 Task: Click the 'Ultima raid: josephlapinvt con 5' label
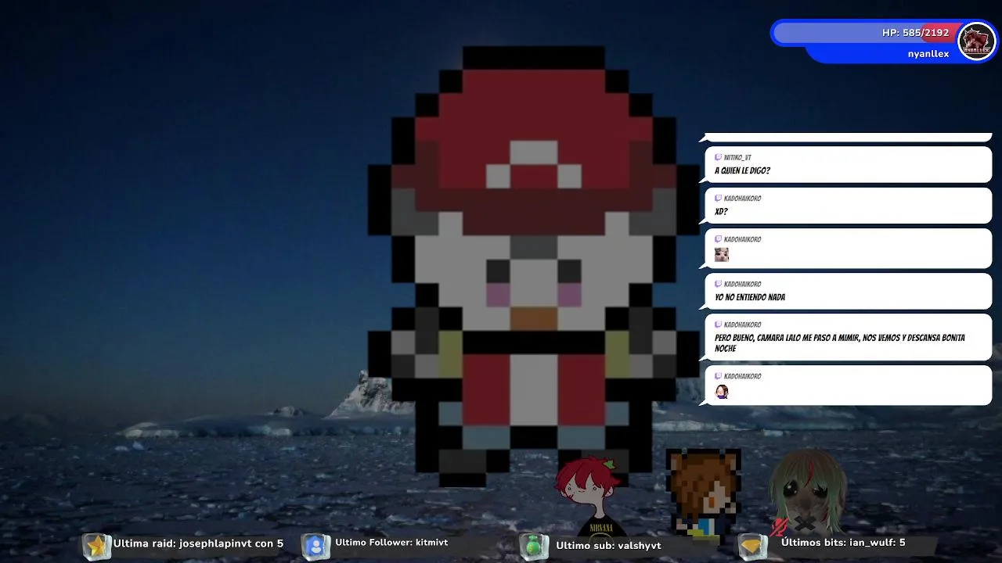(x=198, y=543)
